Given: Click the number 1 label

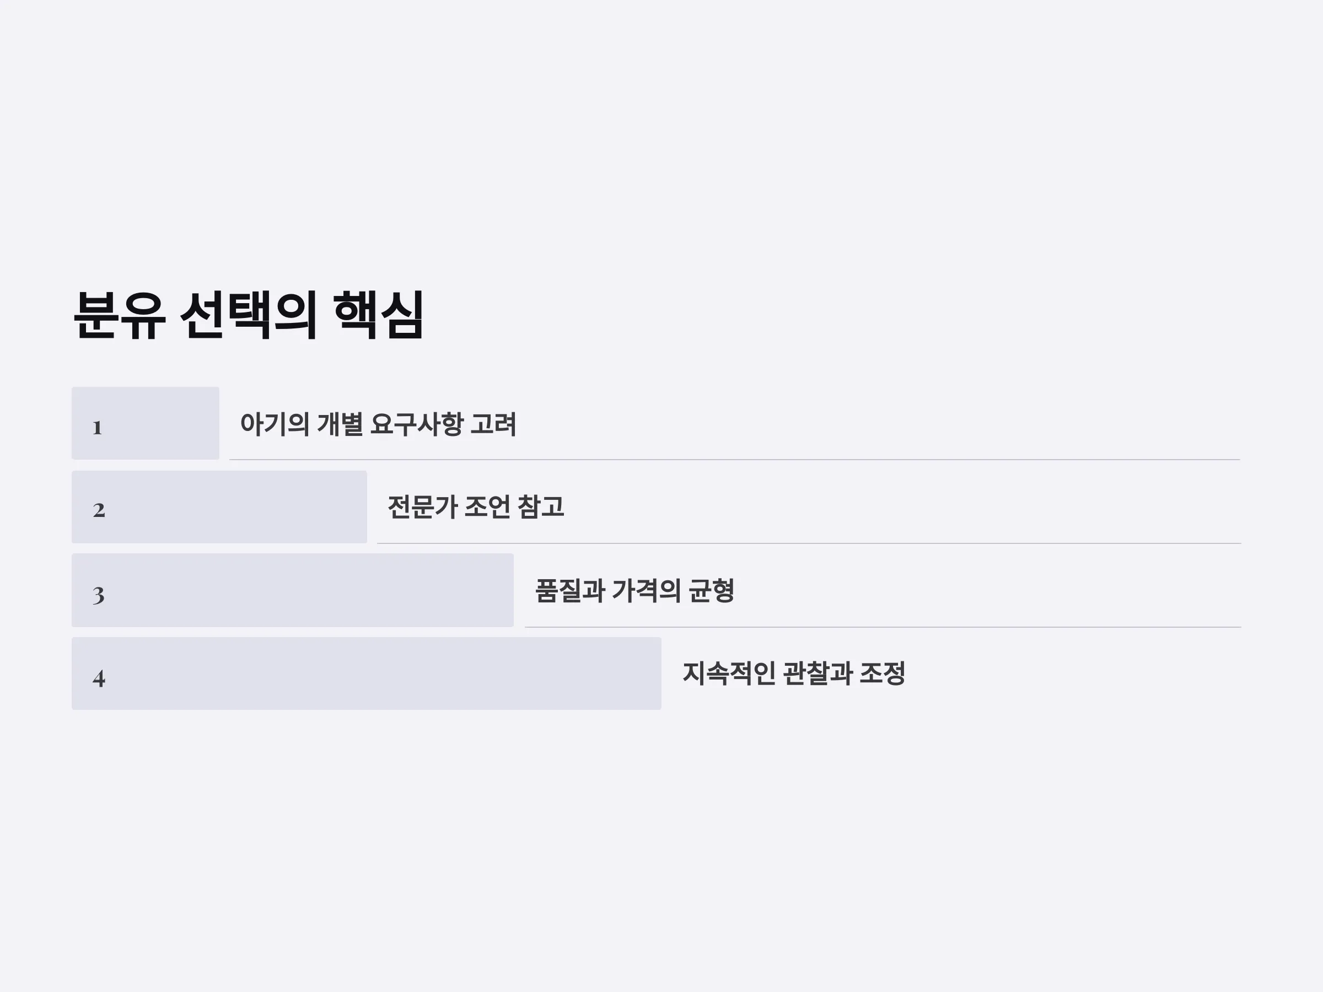Looking at the screenshot, I should (x=98, y=428).
